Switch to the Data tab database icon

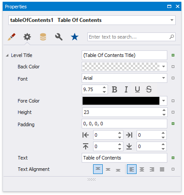coord(43,37)
